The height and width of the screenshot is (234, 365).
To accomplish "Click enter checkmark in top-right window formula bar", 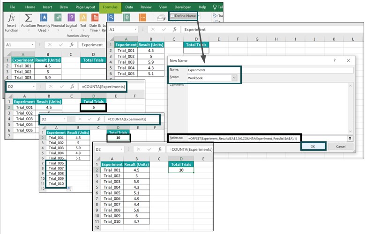I will pyautogui.click(x=164, y=29).
